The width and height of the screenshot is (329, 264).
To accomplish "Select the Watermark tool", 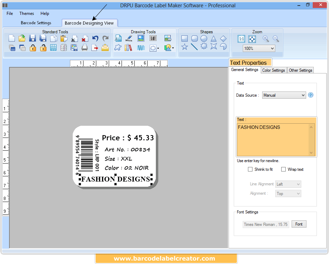I will 141,47.
